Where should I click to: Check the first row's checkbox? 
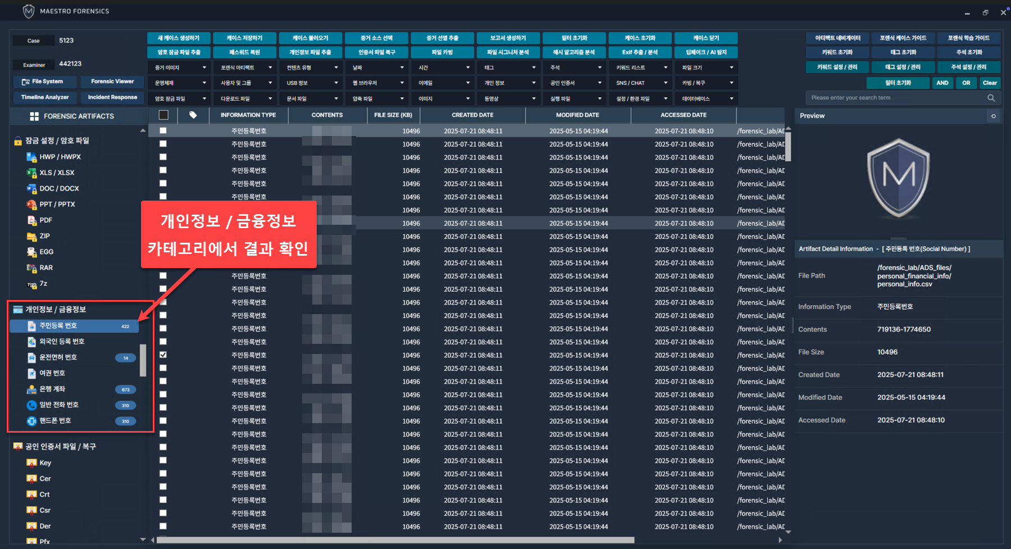tap(163, 130)
